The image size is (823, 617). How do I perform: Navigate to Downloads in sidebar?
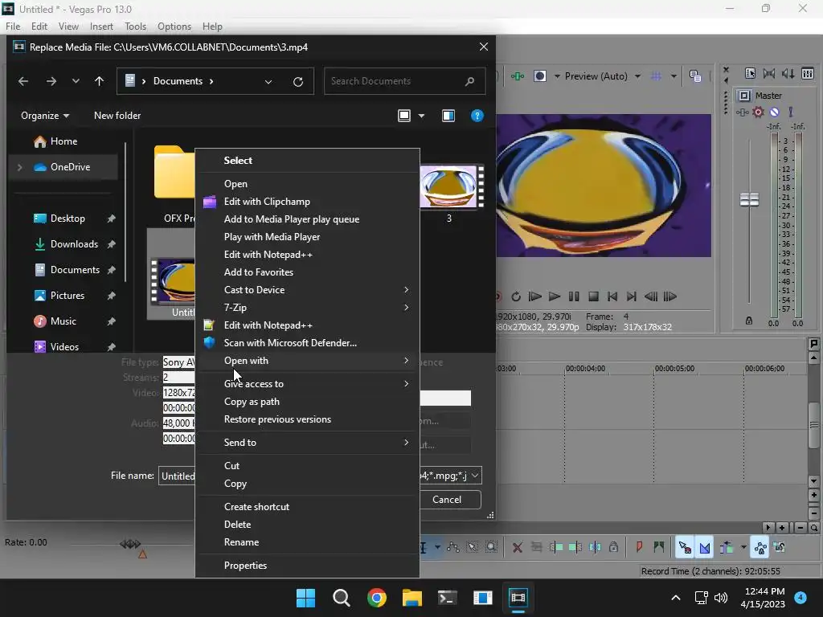coord(74,244)
